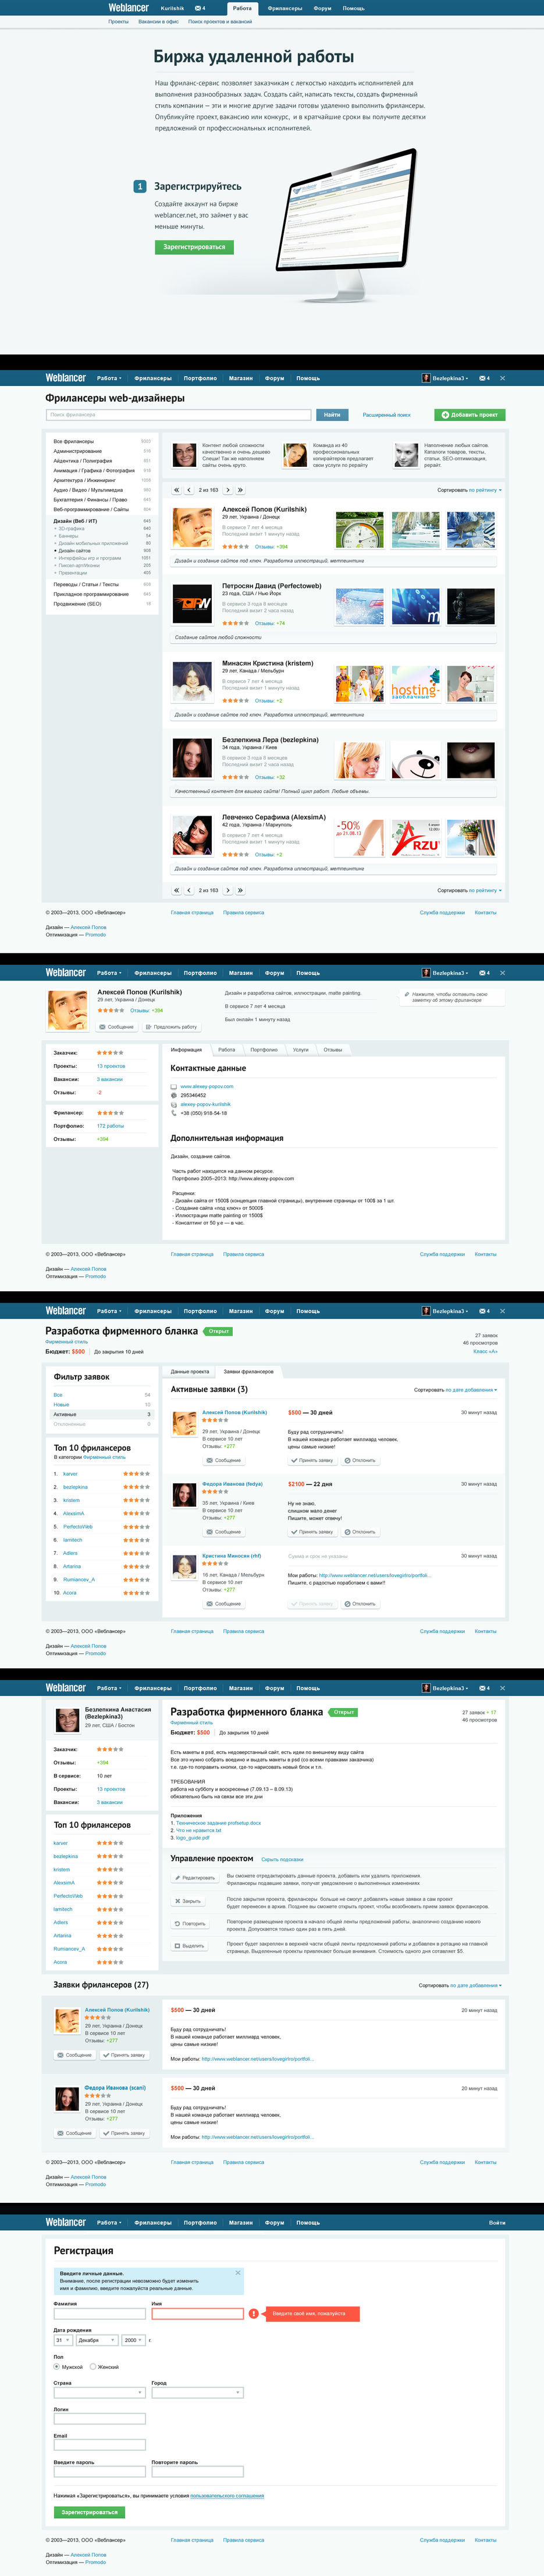Switch to the Отзывы tab on the profile

point(333,1050)
